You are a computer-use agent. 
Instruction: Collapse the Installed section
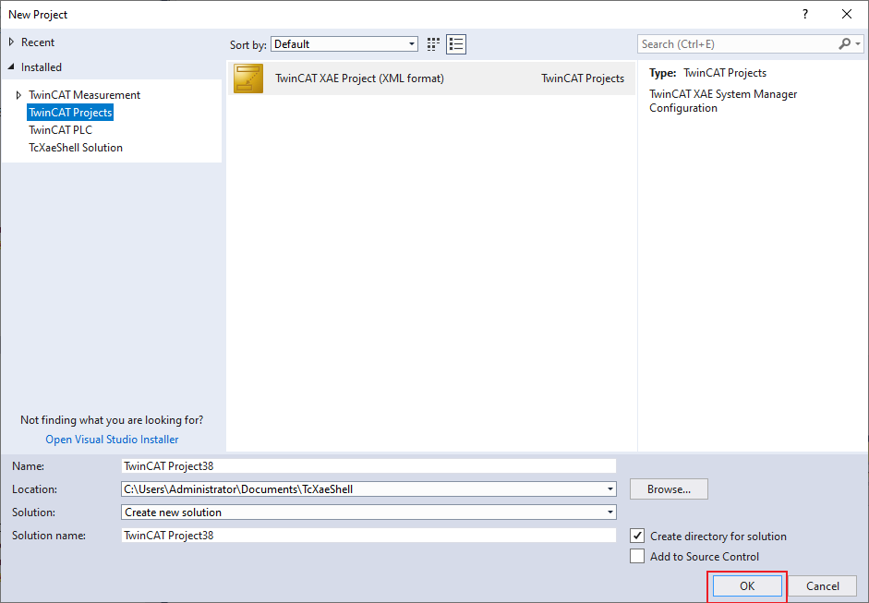11,67
